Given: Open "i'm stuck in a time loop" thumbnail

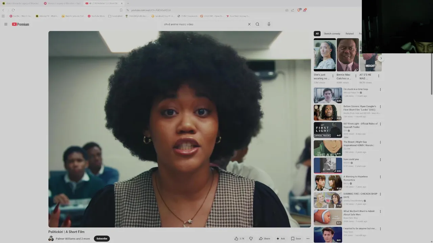Looking at the screenshot, I should pyautogui.click(x=328, y=95).
